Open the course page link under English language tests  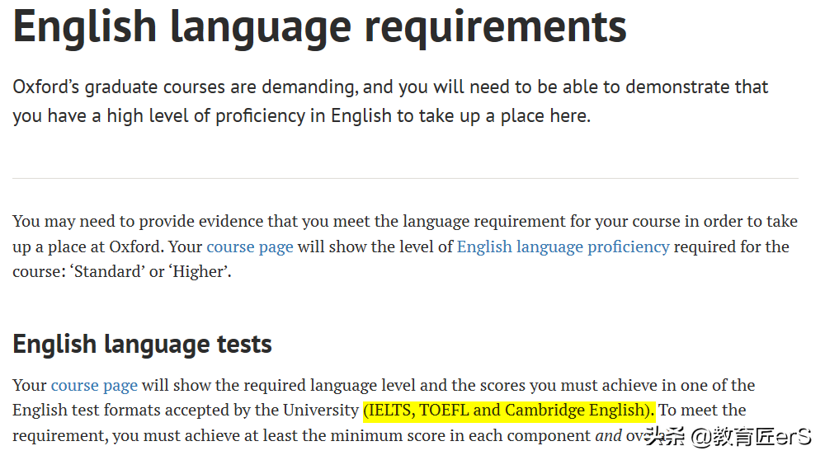[x=94, y=385]
